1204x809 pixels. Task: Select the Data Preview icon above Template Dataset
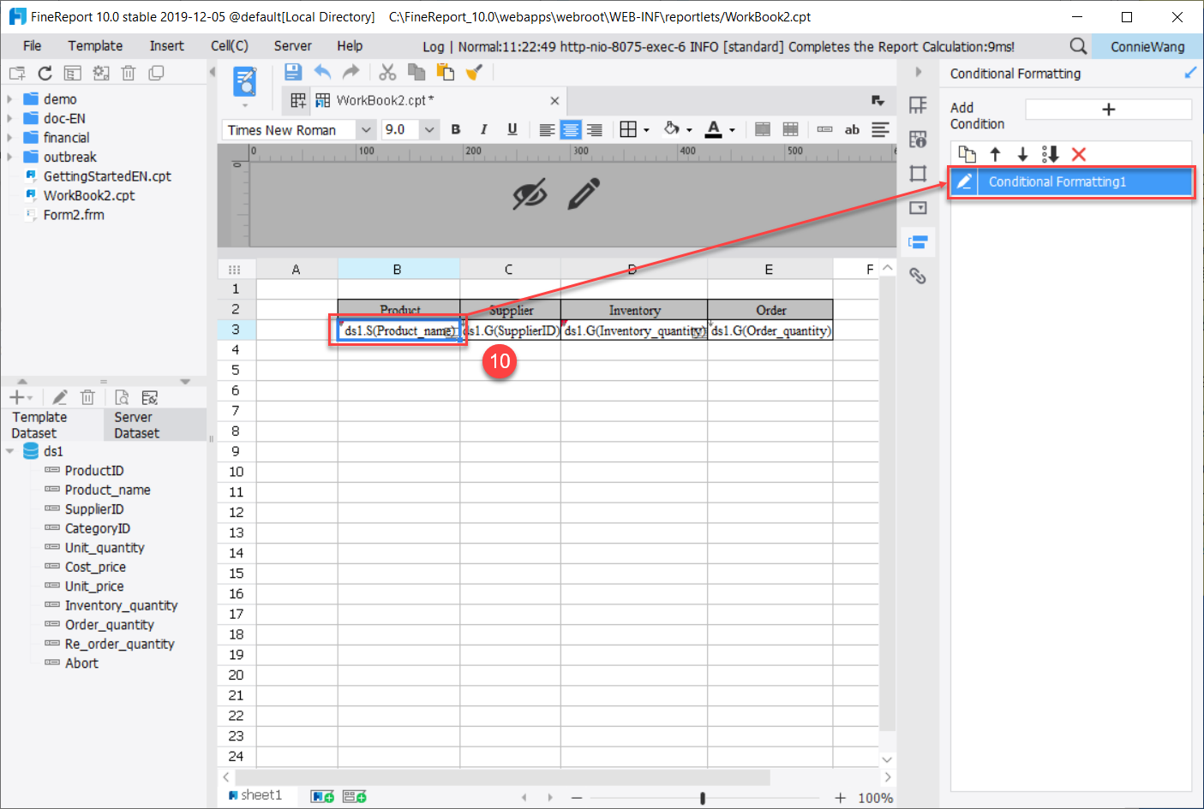[121, 396]
